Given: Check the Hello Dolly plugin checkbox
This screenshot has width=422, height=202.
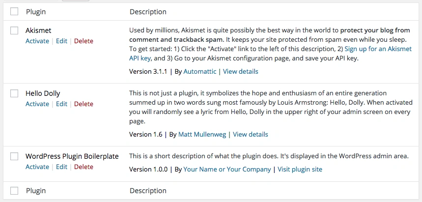Looking at the screenshot, I should 14,93.
